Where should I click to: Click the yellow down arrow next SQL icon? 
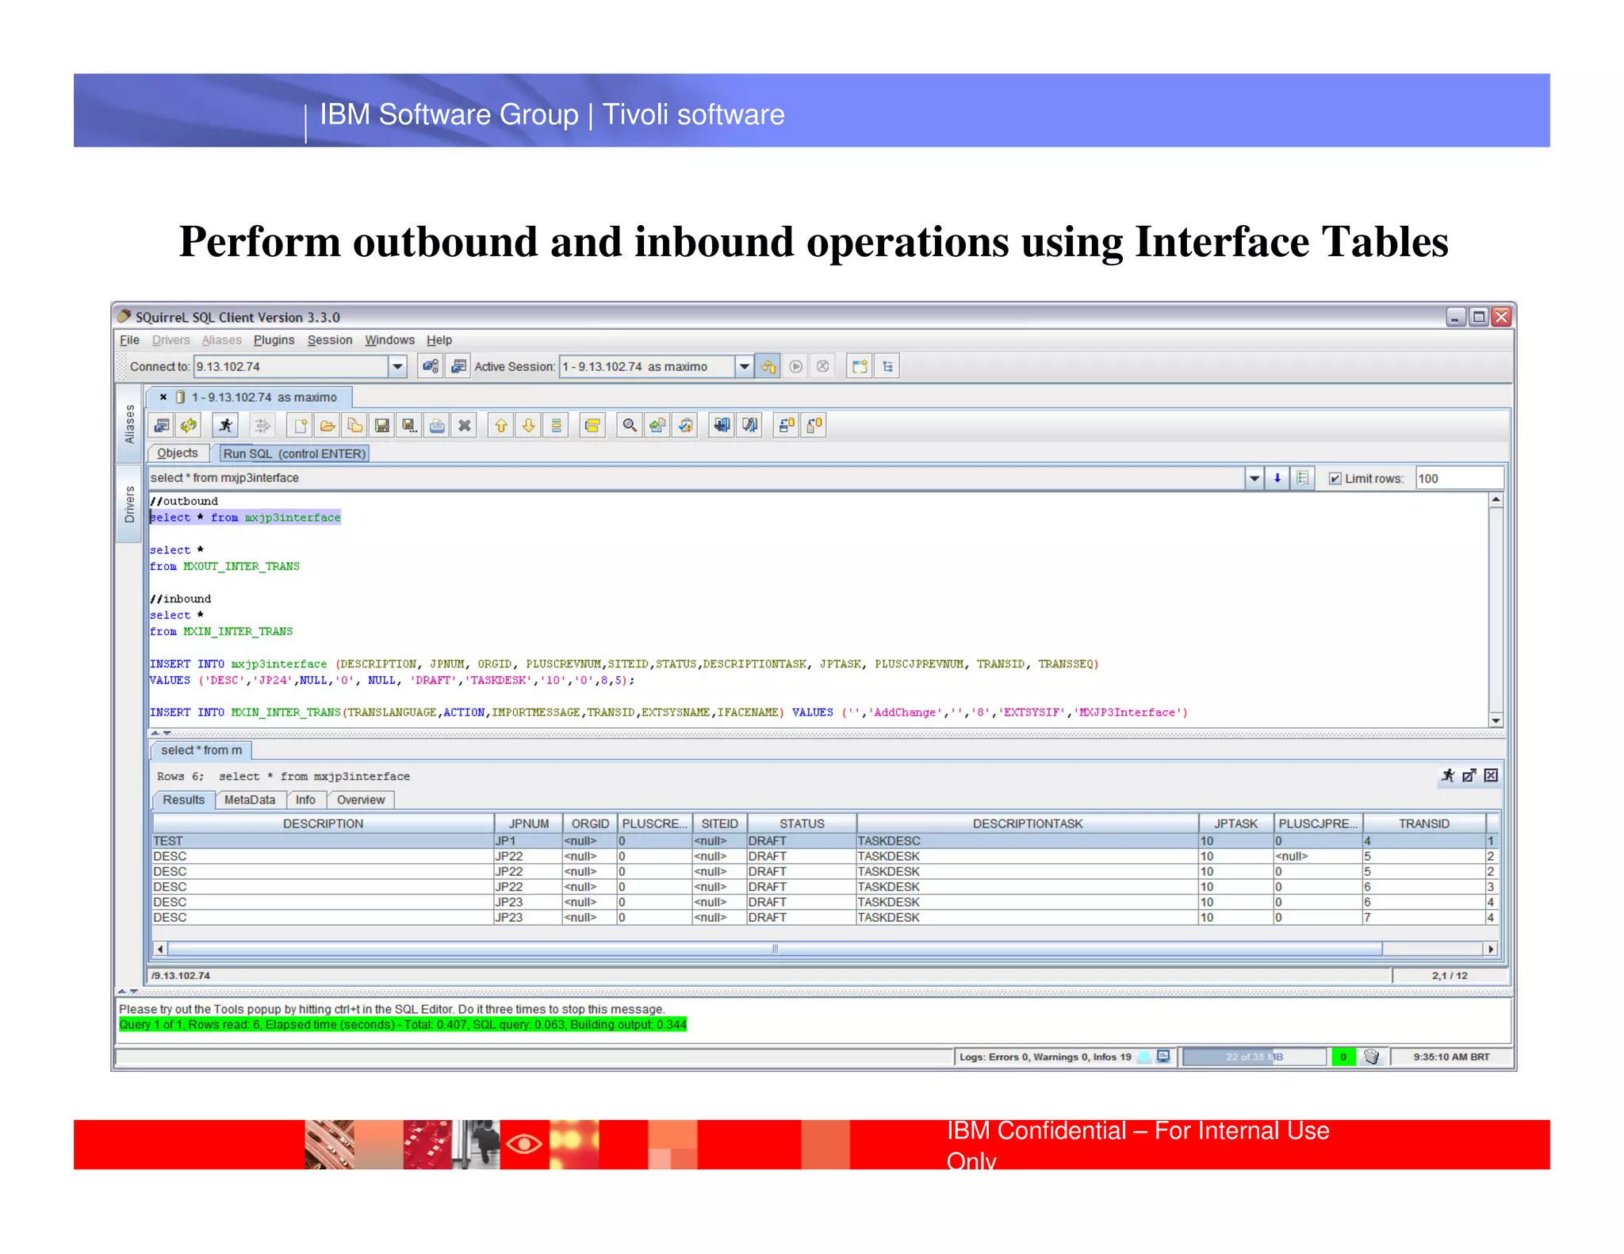click(x=528, y=426)
